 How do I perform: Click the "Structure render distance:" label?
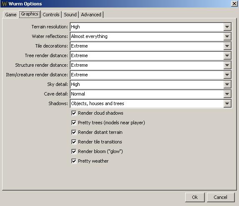click(x=41, y=65)
